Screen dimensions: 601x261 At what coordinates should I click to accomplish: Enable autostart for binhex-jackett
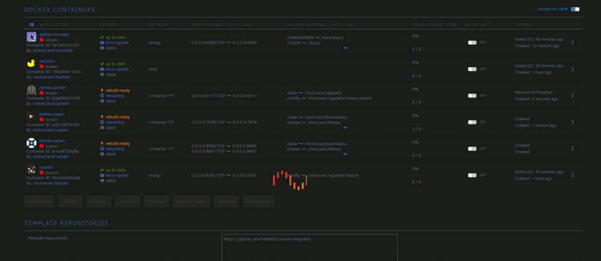click(472, 95)
